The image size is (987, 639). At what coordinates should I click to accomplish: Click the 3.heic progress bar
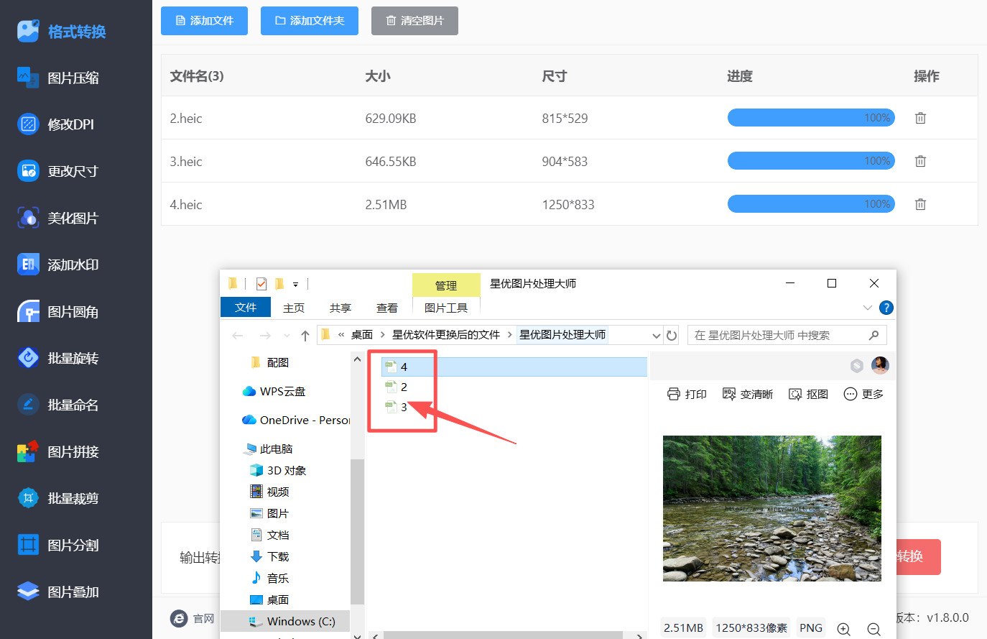pos(811,161)
